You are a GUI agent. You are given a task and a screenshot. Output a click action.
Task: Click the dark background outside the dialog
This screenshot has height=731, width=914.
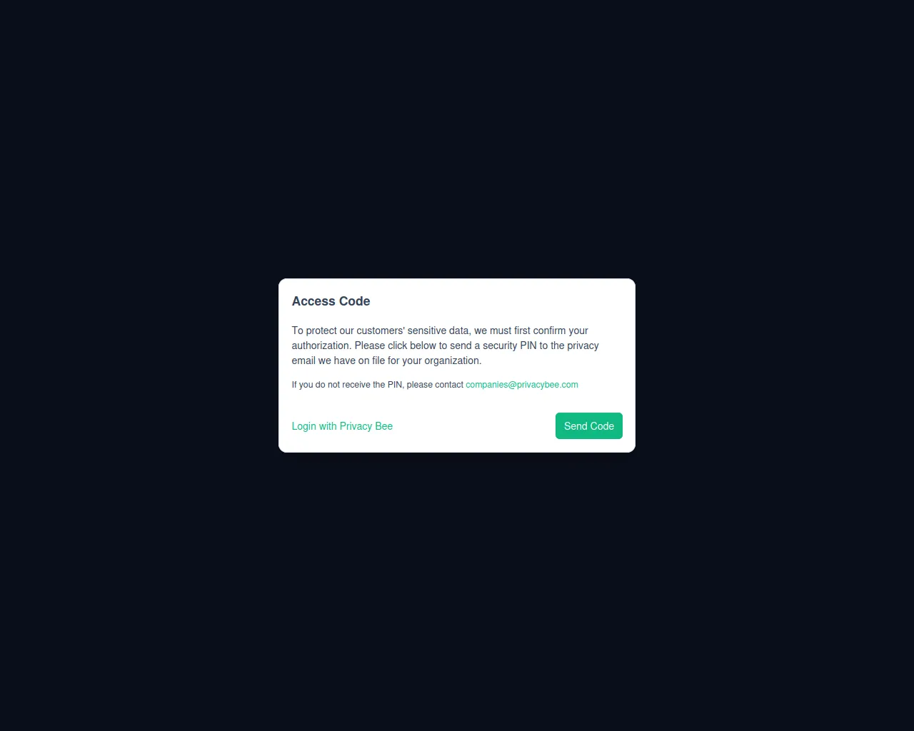click(457, 143)
